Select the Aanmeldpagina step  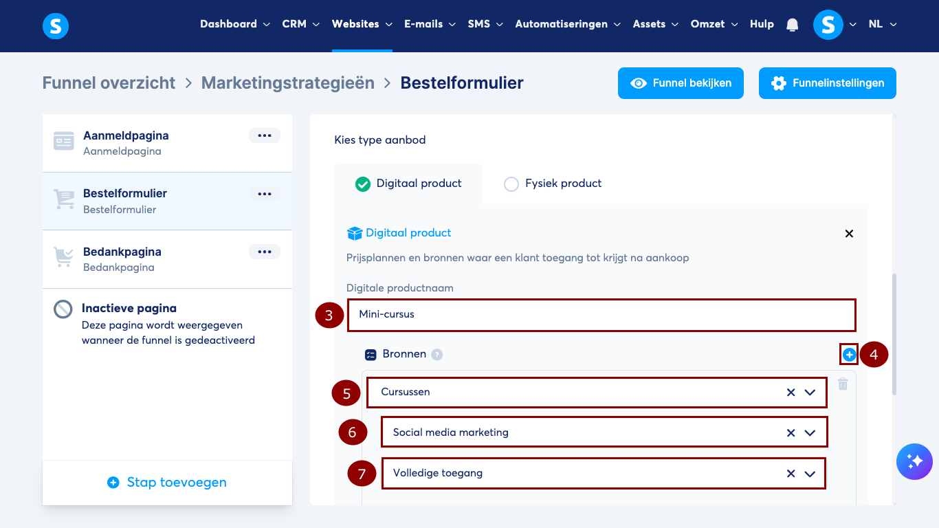click(x=167, y=143)
